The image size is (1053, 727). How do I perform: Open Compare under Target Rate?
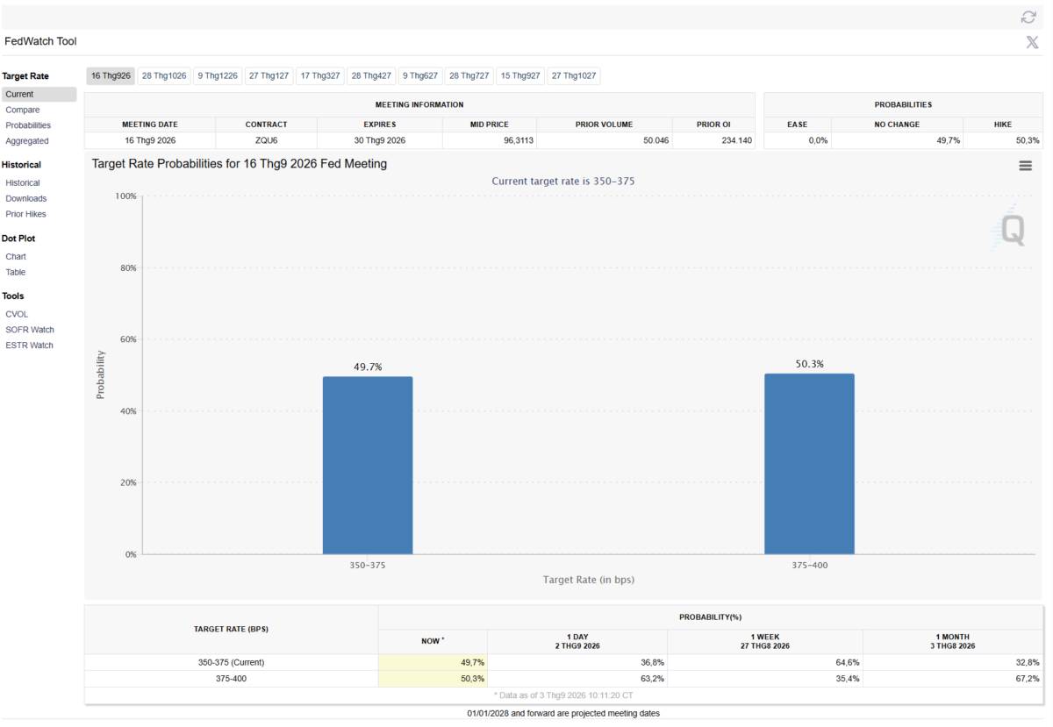click(x=23, y=110)
